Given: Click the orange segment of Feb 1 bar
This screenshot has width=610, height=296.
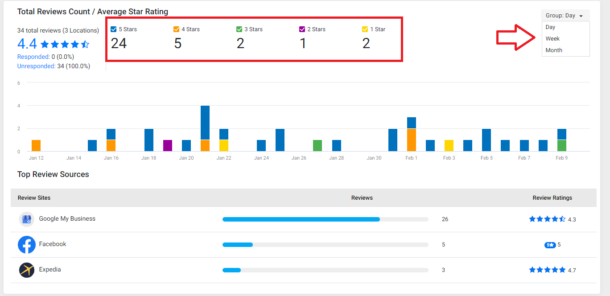Looking at the screenshot, I should coord(412,140).
